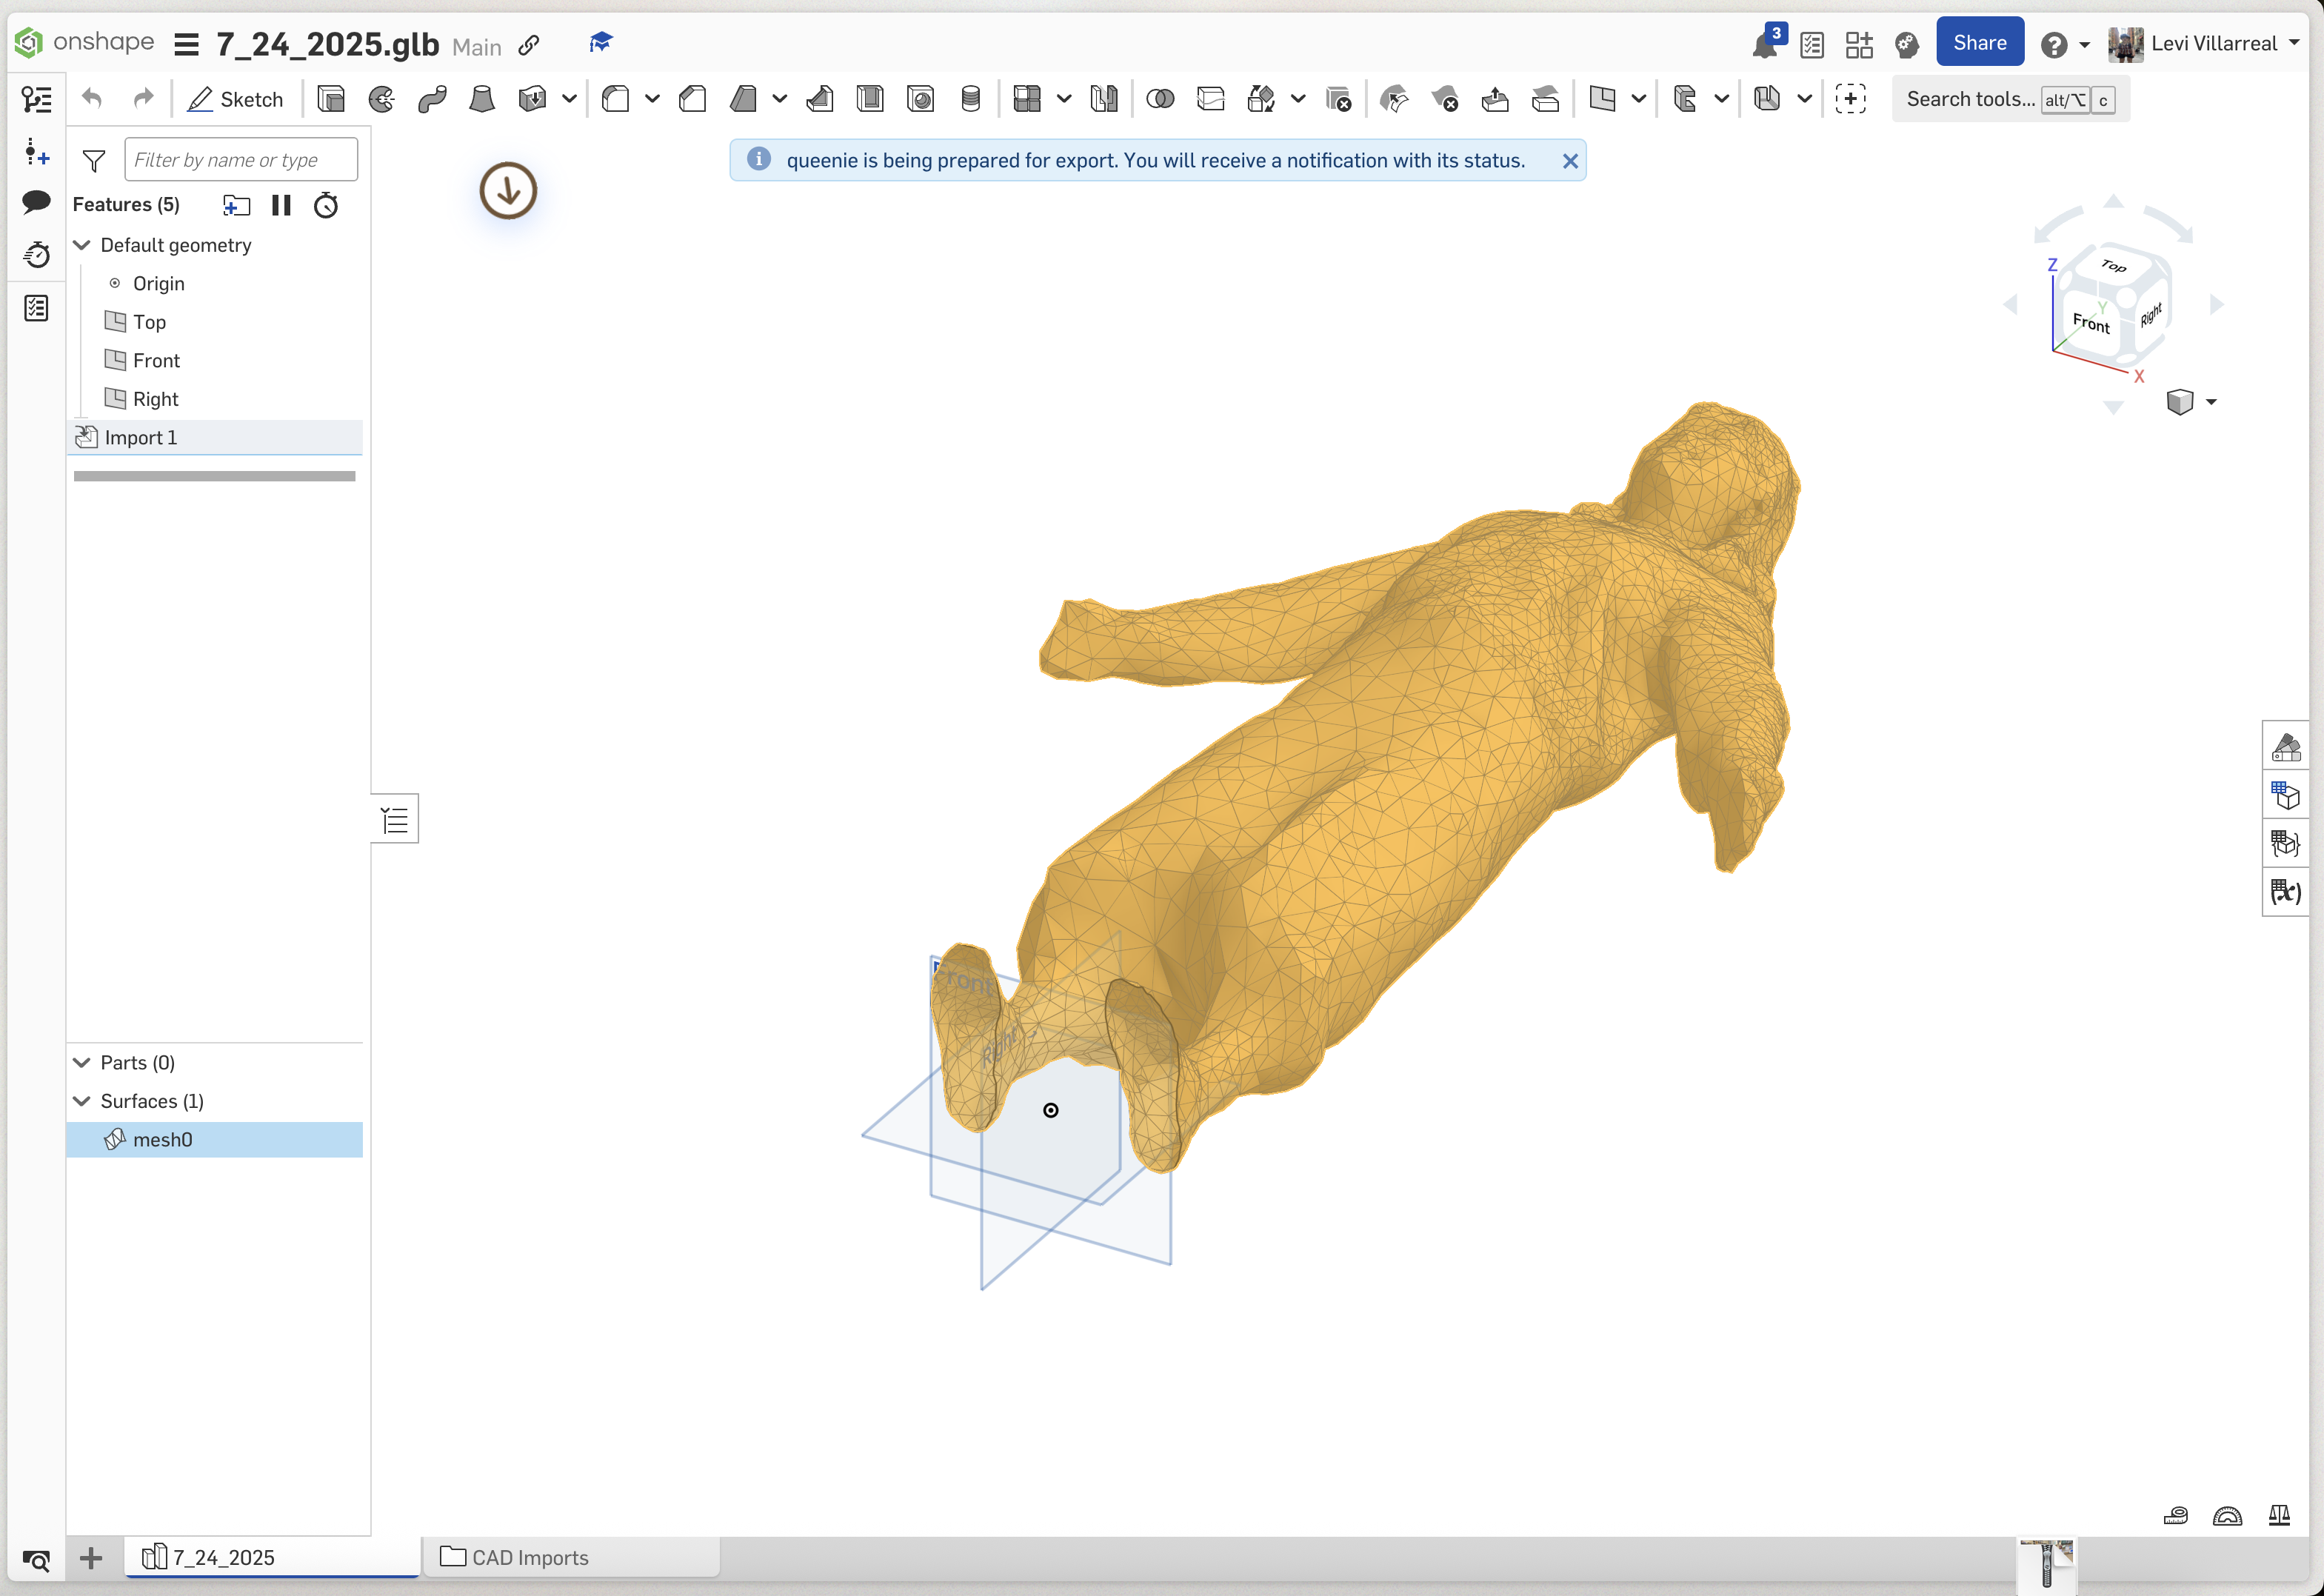Open notifications bell with badge 3
Viewport: 2324px width, 1596px height.
click(1766, 44)
